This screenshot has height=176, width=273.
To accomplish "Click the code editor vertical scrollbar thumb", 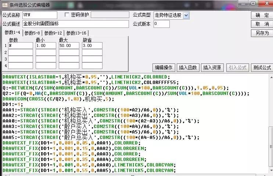I will [x=271, y=147].
